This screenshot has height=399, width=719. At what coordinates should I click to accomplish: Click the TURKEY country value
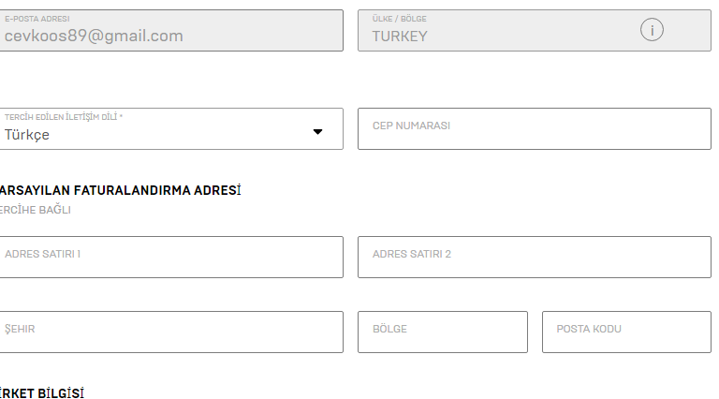(400, 37)
